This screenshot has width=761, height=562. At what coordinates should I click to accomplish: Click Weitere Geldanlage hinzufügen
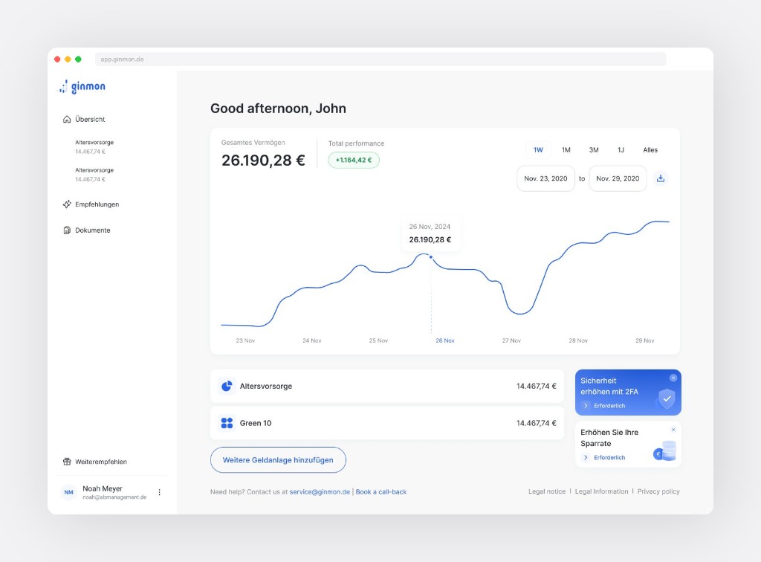tap(278, 460)
